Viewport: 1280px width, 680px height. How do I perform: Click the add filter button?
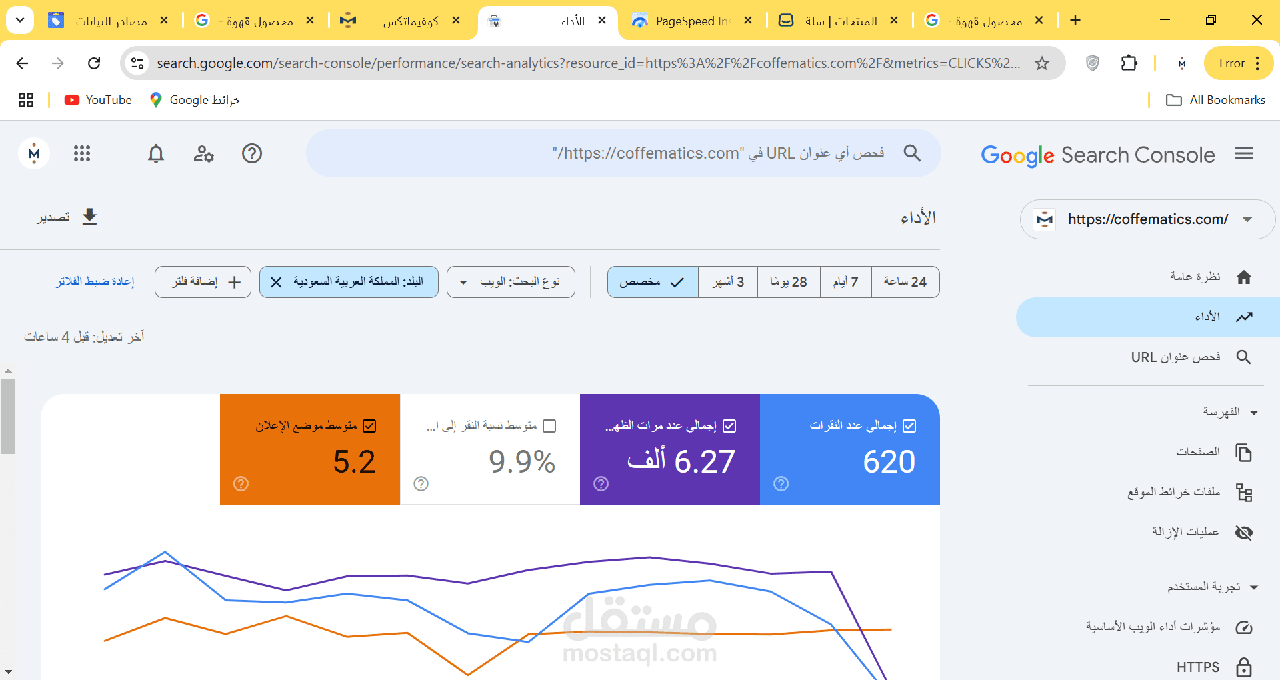pos(203,282)
